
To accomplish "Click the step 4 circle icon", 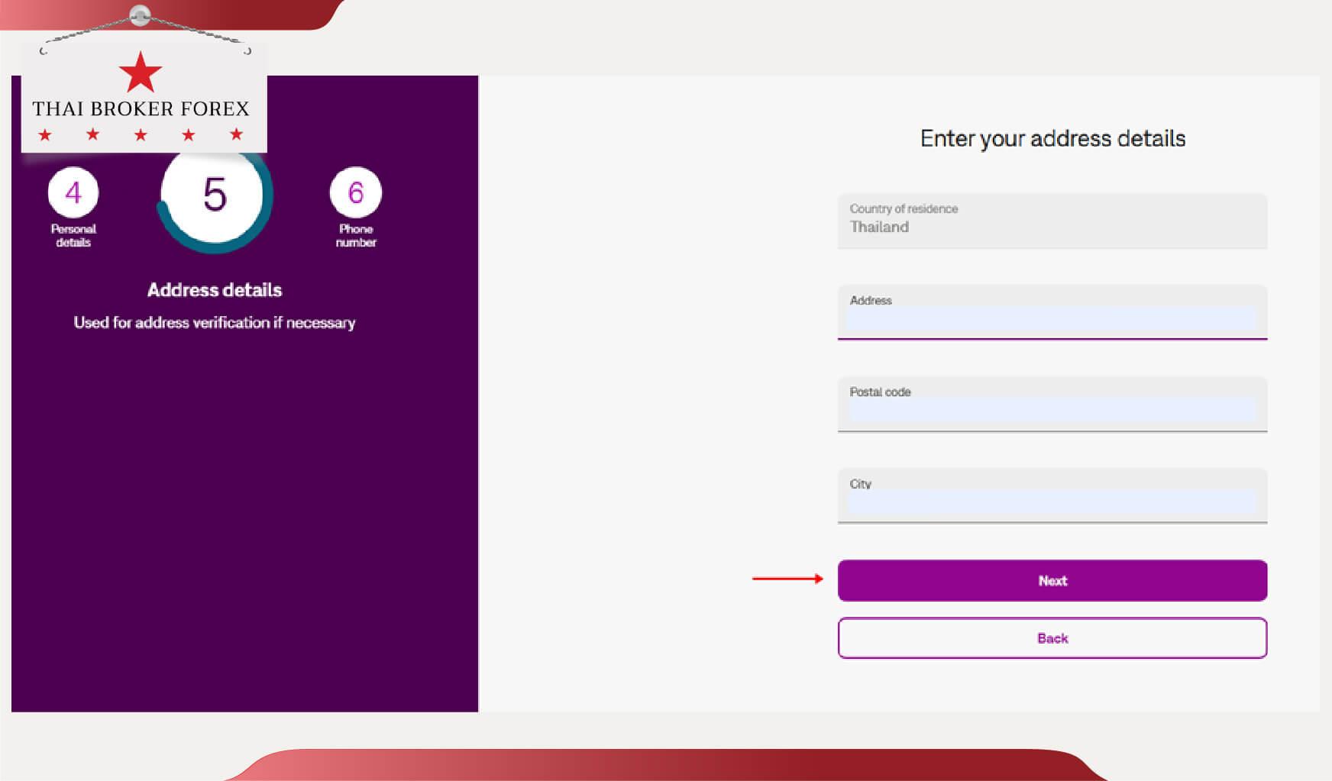I will click(x=73, y=192).
